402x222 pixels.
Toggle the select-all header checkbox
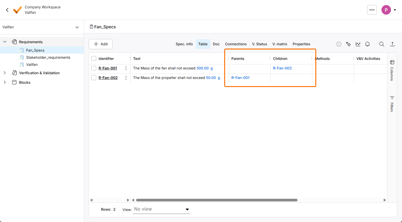click(94, 59)
